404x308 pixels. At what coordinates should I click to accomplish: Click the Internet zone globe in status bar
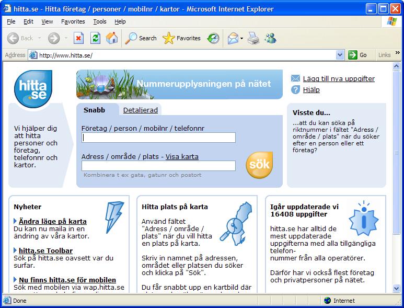click(328, 301)
